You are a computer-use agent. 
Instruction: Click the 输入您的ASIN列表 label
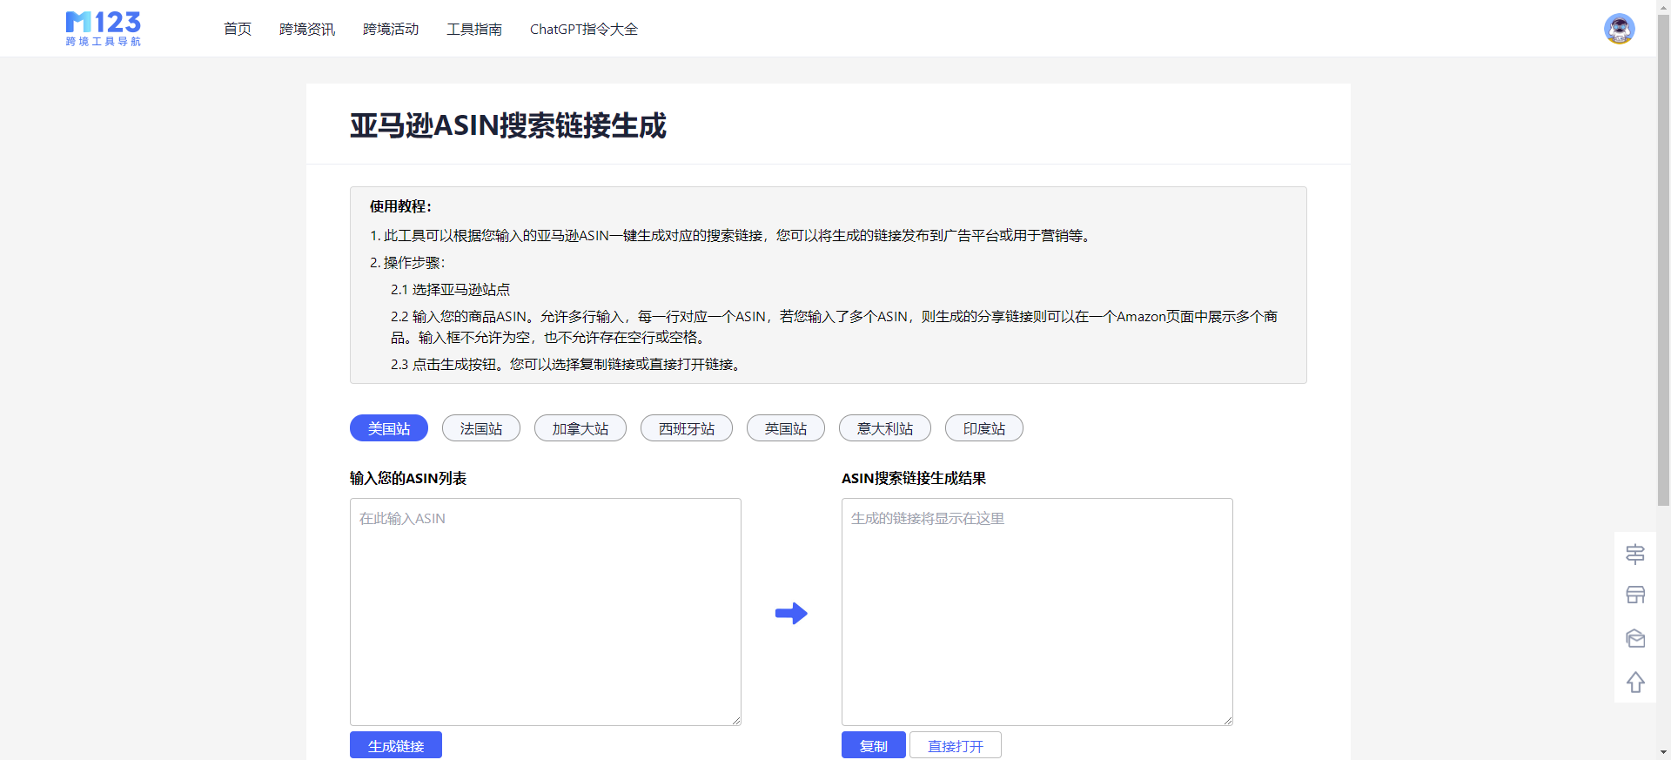[x=408, y=478]
